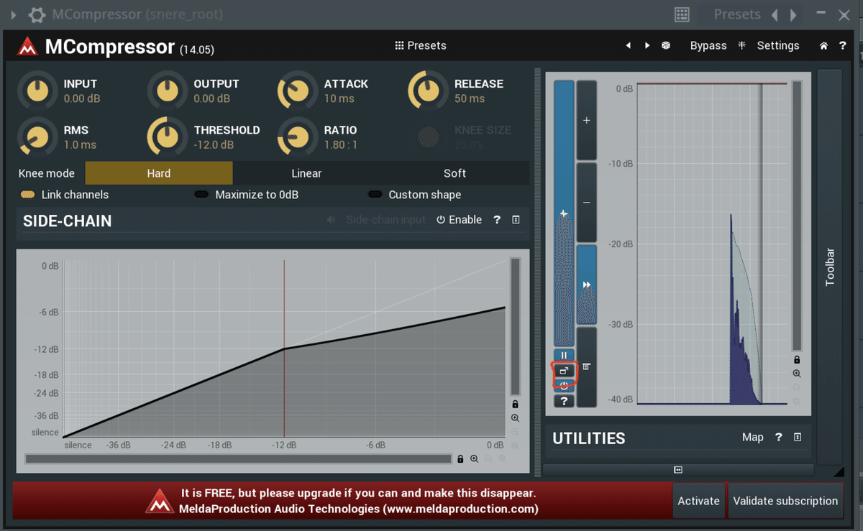Select the Soft knee mode

(455, 173)
